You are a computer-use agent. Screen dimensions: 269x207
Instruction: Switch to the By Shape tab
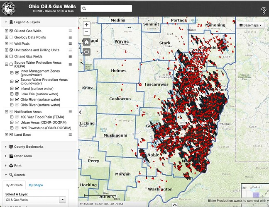(x=36, y=185)
